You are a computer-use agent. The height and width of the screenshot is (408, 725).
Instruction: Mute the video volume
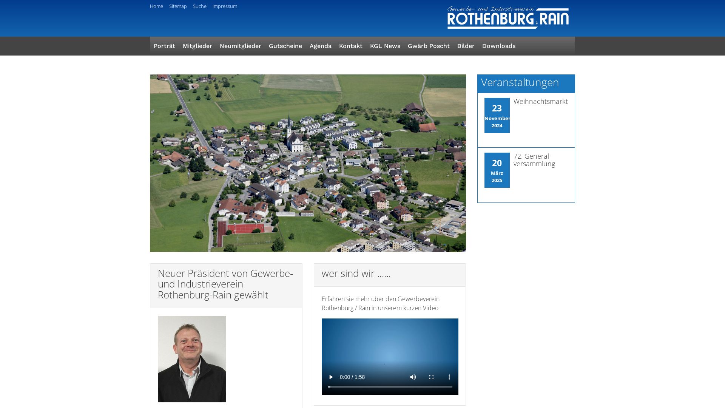pos(413,377)
